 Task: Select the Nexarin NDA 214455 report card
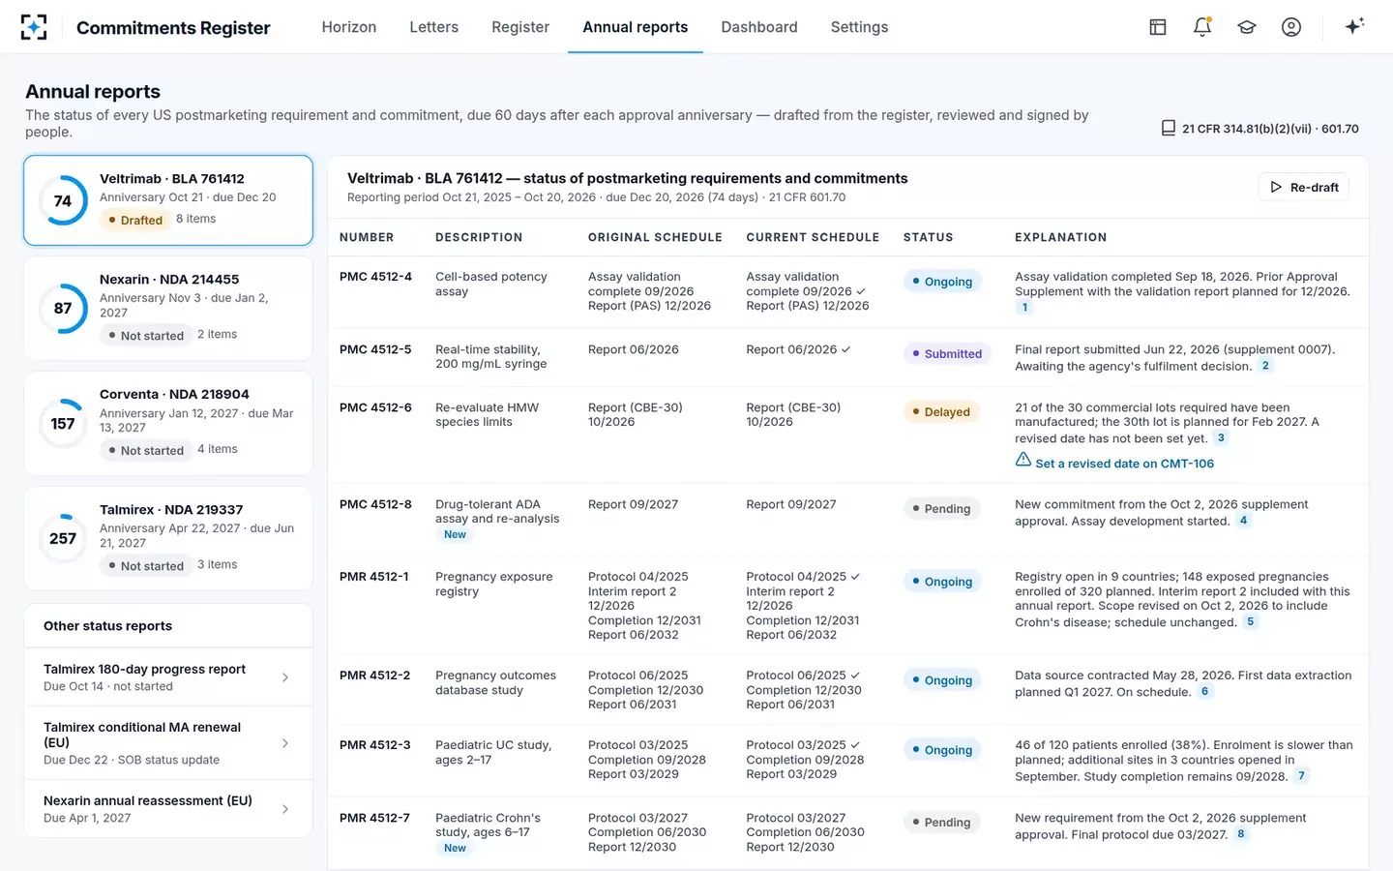click(168, 308)
